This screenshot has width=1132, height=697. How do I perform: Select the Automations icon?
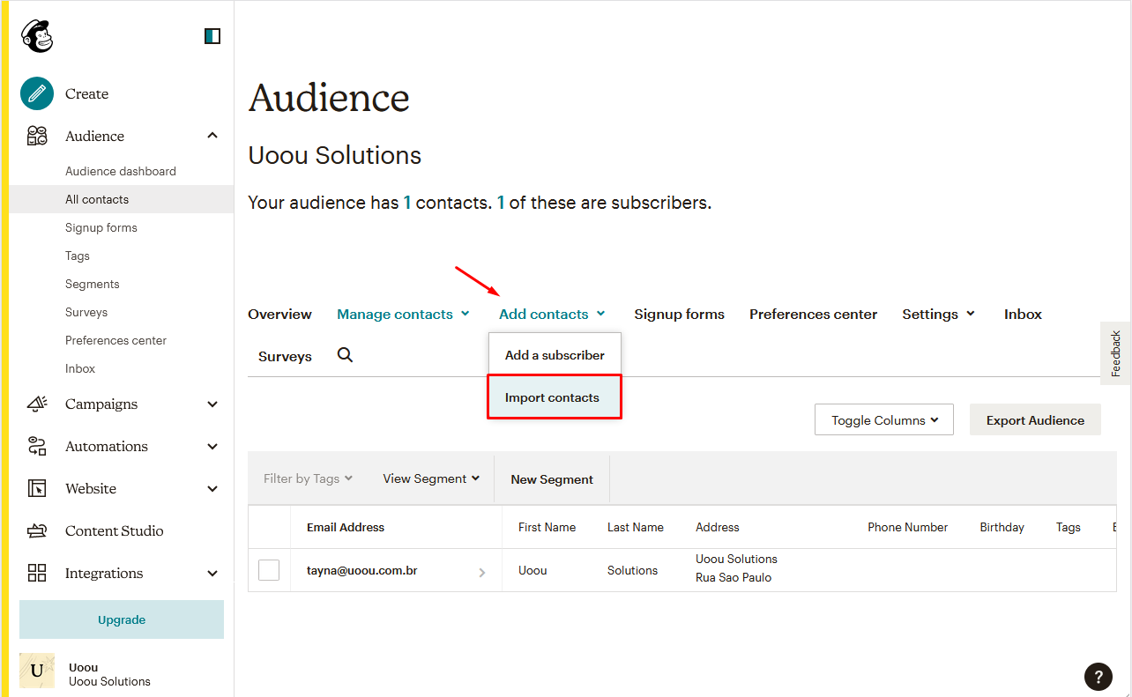(37, 446)
